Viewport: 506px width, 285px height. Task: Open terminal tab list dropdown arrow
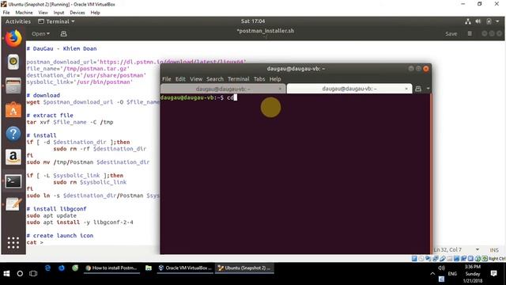[x=428, y=89]
